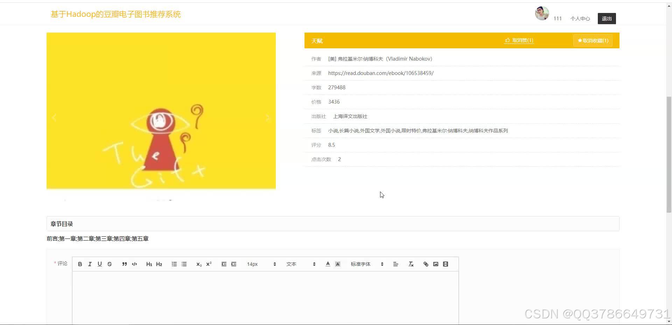Toggle italic formatting in comment editor
The width and height of the screenshot is (672, 325).
coord(90,264)
